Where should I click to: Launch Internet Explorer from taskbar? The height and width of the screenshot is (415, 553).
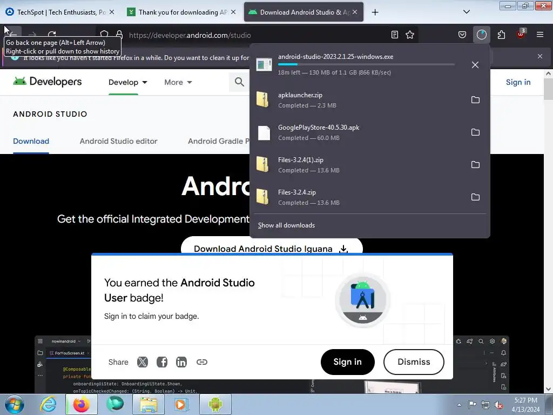pos(48,404)
